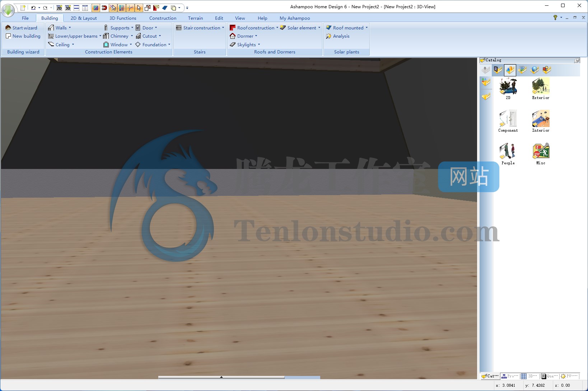Viewport: 588px width, 391px height.
Task: Open the Exterior catalog folder
Action: coord(541,89)
